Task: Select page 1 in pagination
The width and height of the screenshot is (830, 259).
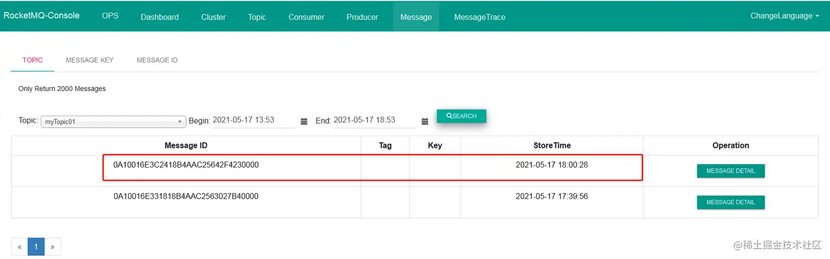Action: click(36, 247)
